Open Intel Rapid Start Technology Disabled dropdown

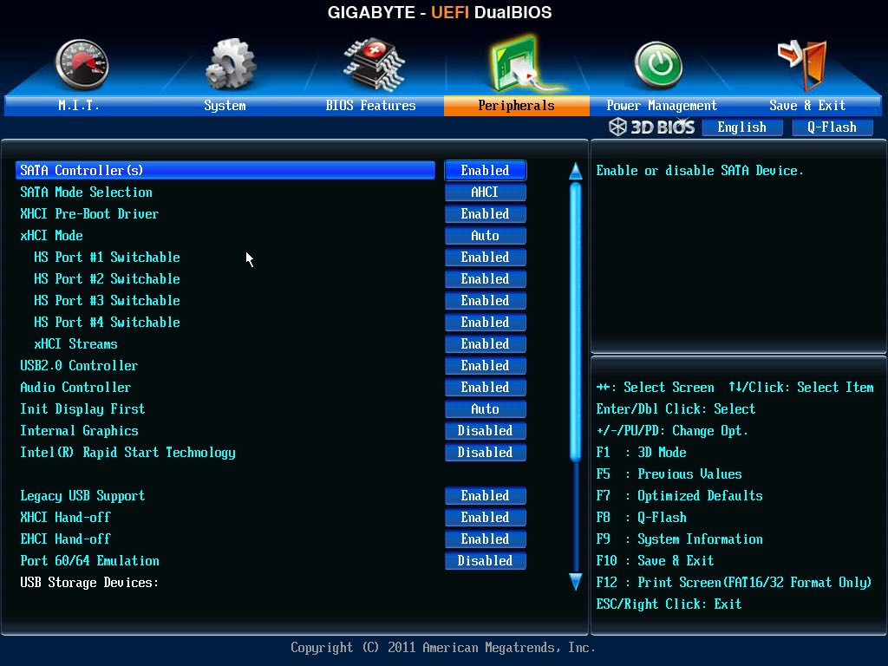click(x=486, y=452)
